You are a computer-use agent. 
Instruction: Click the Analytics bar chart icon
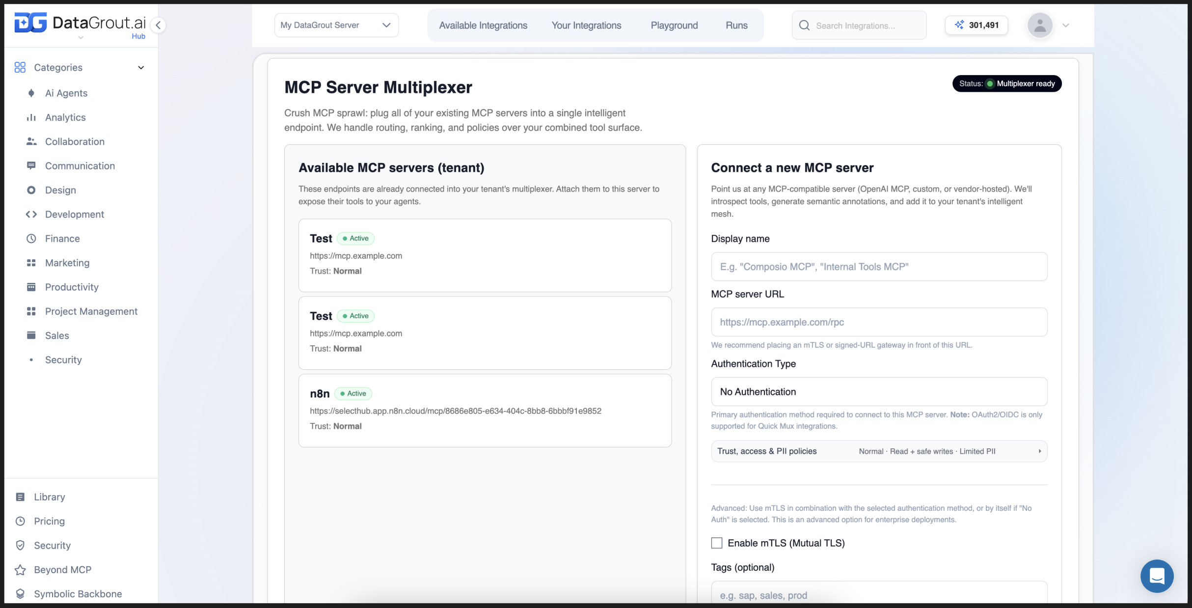point(31,117)
